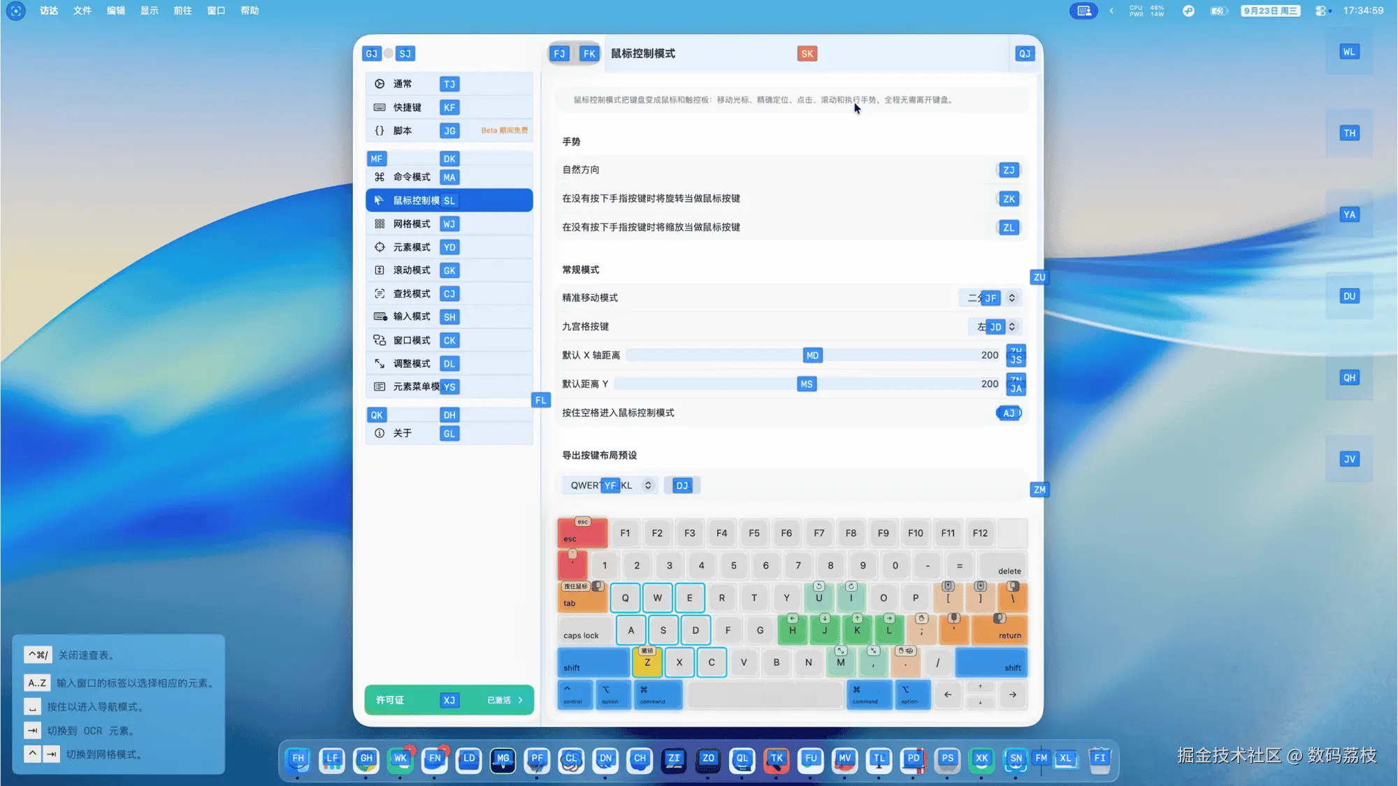
Task: Click the button right of the QWERTY dropdown
Action: coord(682,485)
